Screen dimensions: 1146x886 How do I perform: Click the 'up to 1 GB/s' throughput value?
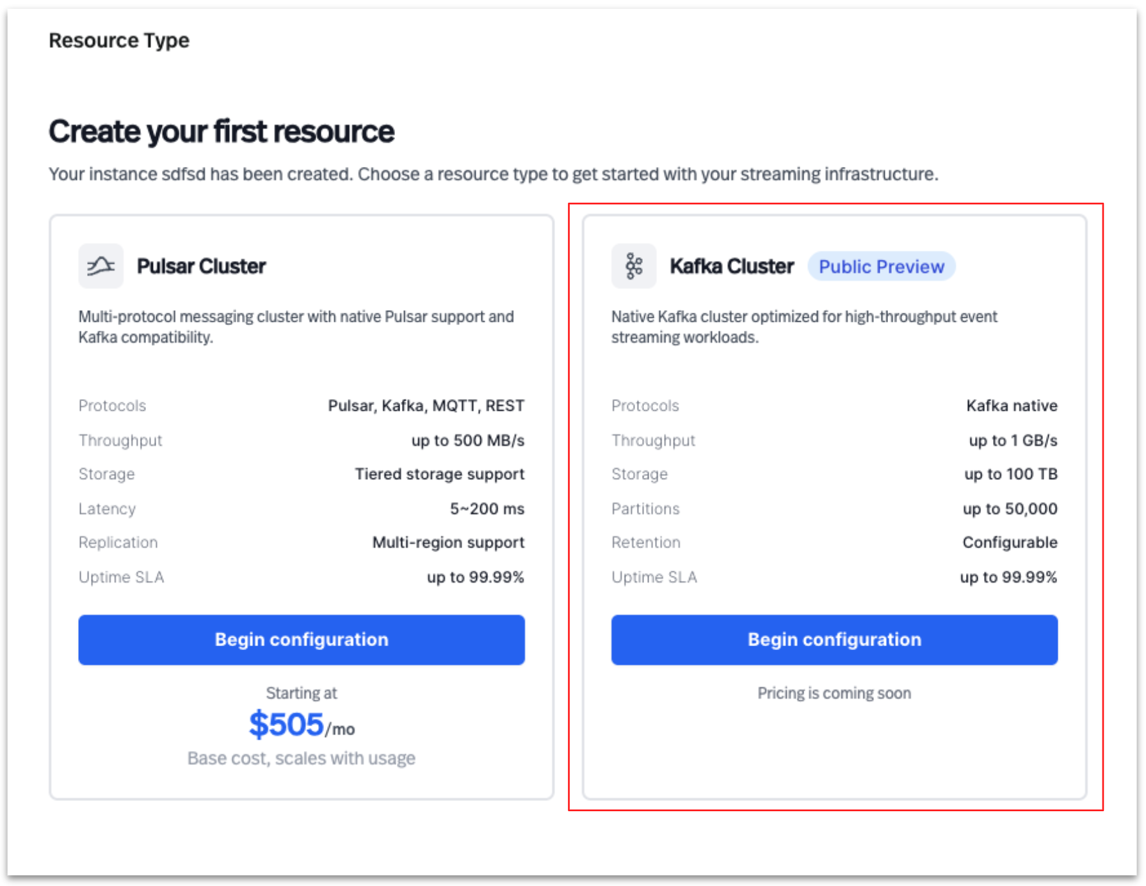pos(1013,441)
